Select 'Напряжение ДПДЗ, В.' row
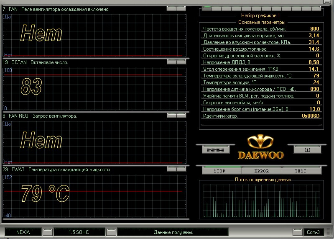The width and height of the screenshot is (334, 239). click(x=261, y=62)
